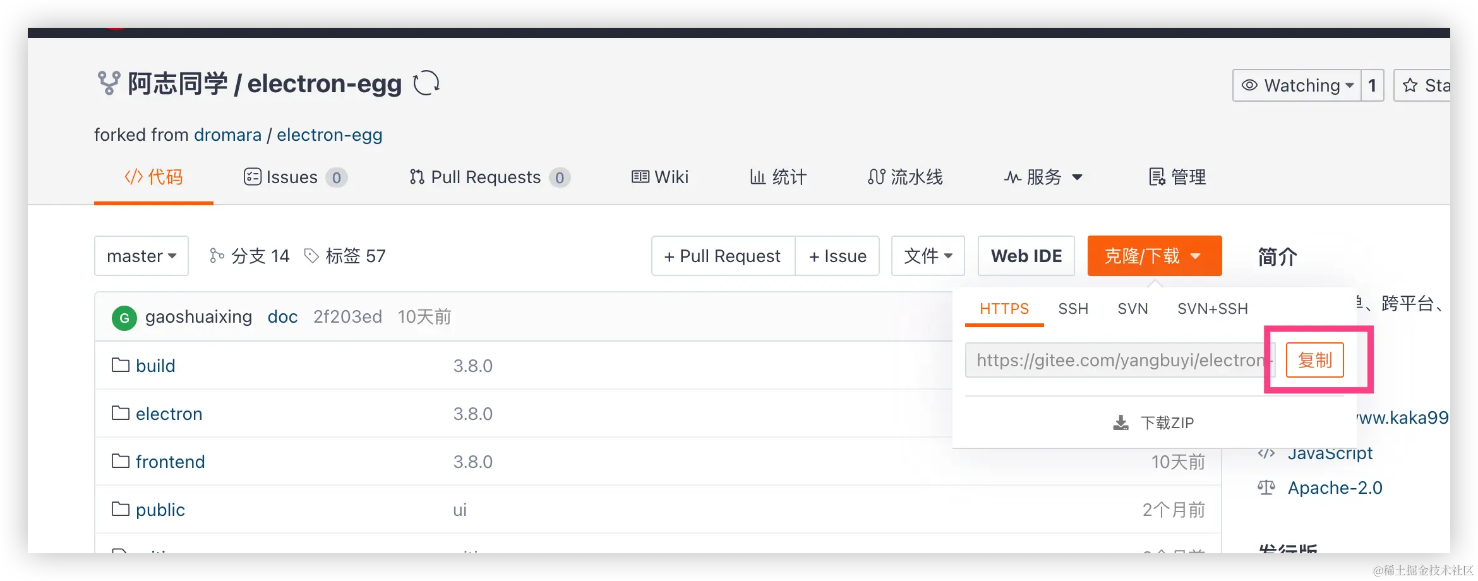1478x581 pixels.
Task: Click the 阿志同学 owner name
Action: (x=178, y=84)
